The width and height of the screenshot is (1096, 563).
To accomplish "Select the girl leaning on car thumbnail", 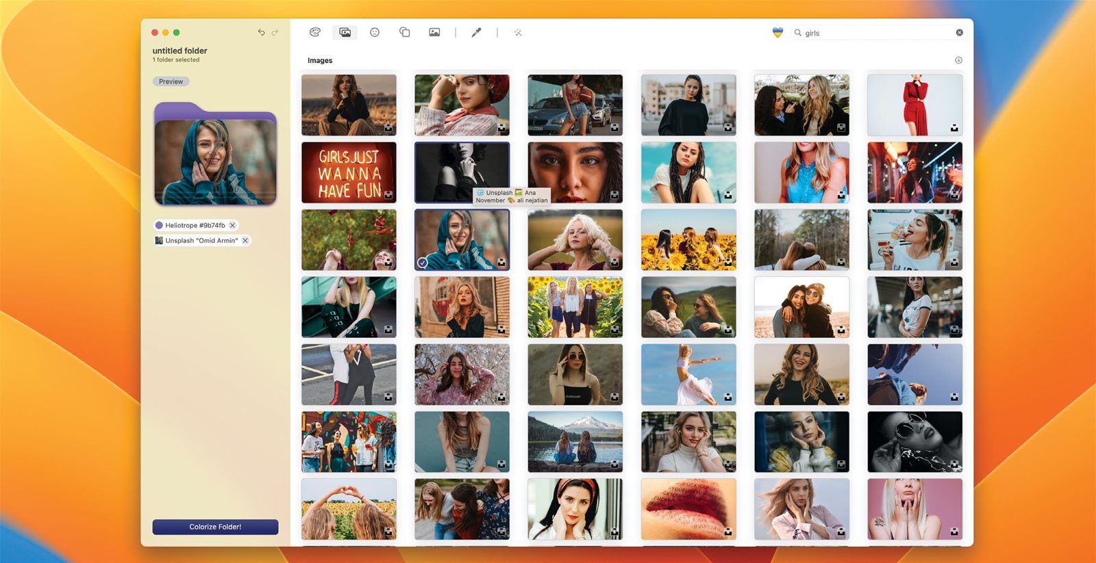I will (575, 105).
